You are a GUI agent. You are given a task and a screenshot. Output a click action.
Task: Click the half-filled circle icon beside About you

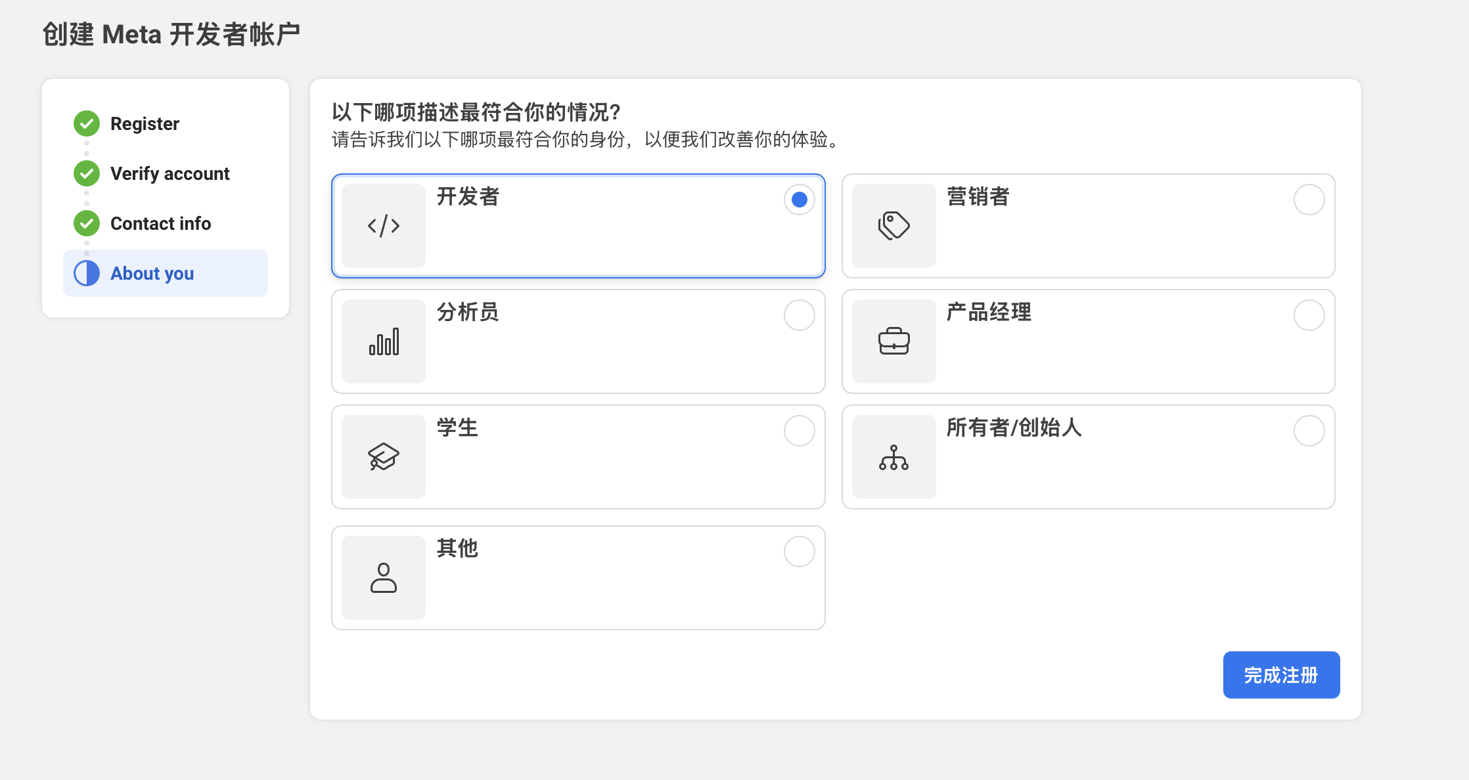click(87, 273)
